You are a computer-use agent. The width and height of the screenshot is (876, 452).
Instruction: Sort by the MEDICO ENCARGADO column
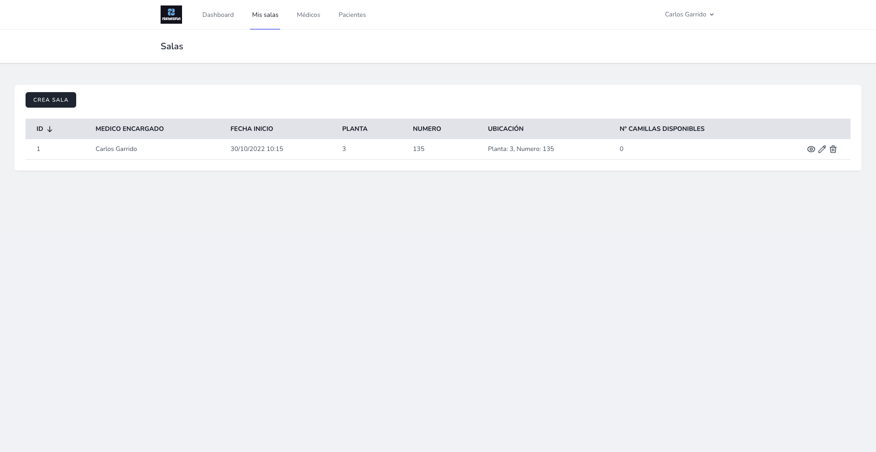click(x=130, y=129)
